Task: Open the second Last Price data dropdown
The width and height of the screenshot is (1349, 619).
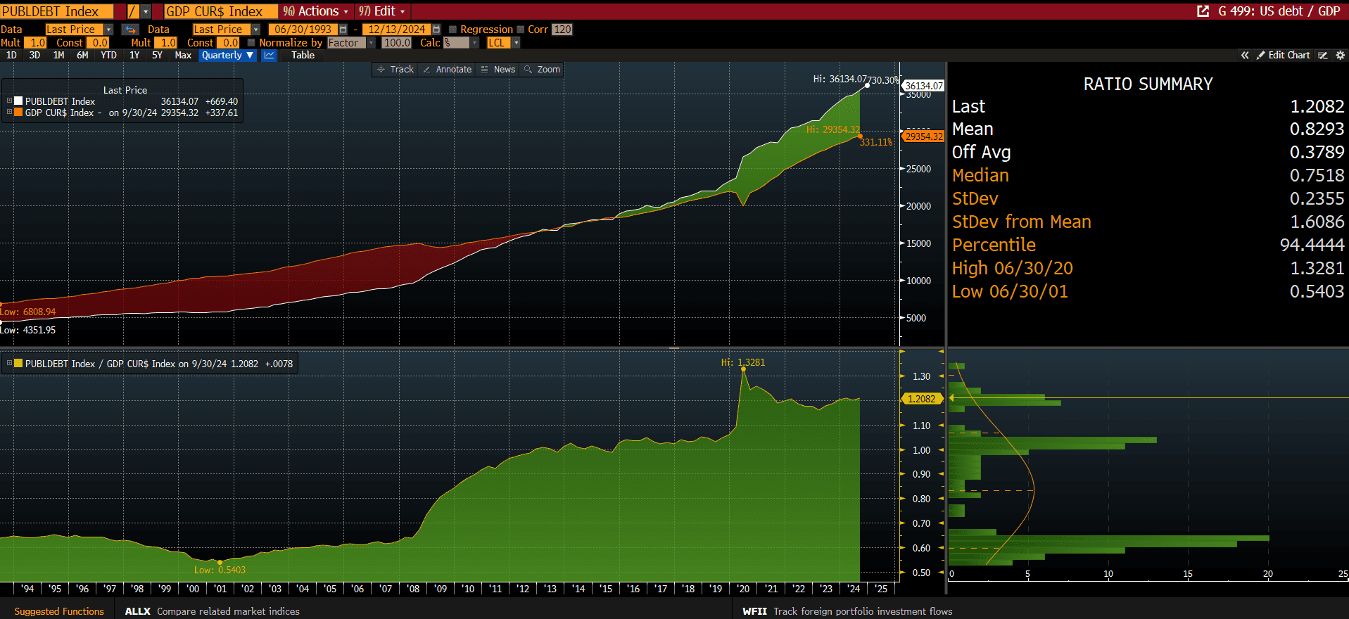Action: click(x=256, y=30)
